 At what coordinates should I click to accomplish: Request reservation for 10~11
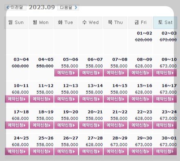point(17,99)
